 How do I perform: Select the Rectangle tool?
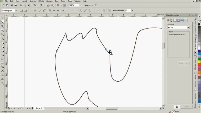pyautogui.click(x=2, y=42)
